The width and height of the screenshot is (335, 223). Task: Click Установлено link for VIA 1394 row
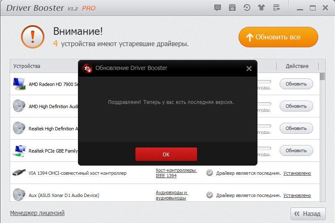(x=297, y=173)
